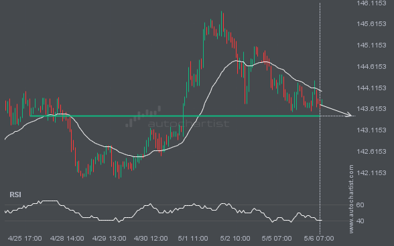
Task: Click the 143.6153 price axis label
Action: (x=371, y=108)
